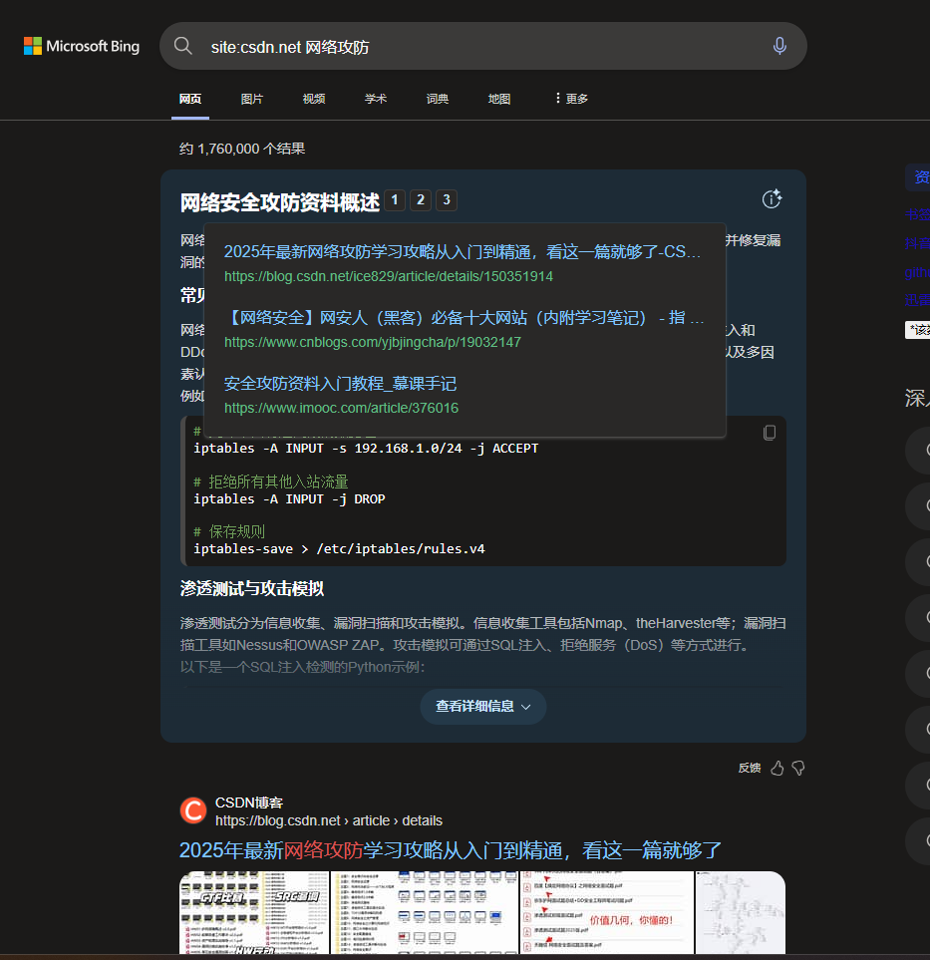Click the 反馈 feedback link
930x960 pixels.
(x=750, y=768)
